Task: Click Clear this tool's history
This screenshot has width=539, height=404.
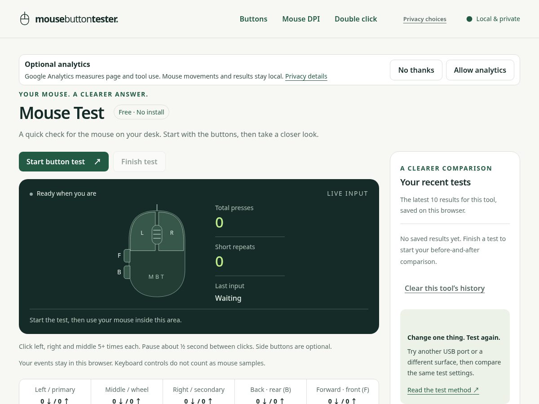Action: tap(445, 288)
